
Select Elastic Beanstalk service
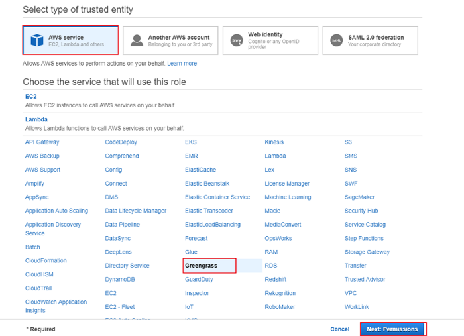point(207,184)
